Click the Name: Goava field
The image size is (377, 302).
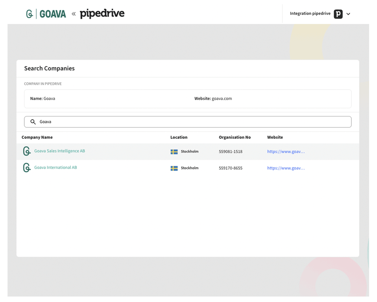pyautogui.click(x=43, y=99)
